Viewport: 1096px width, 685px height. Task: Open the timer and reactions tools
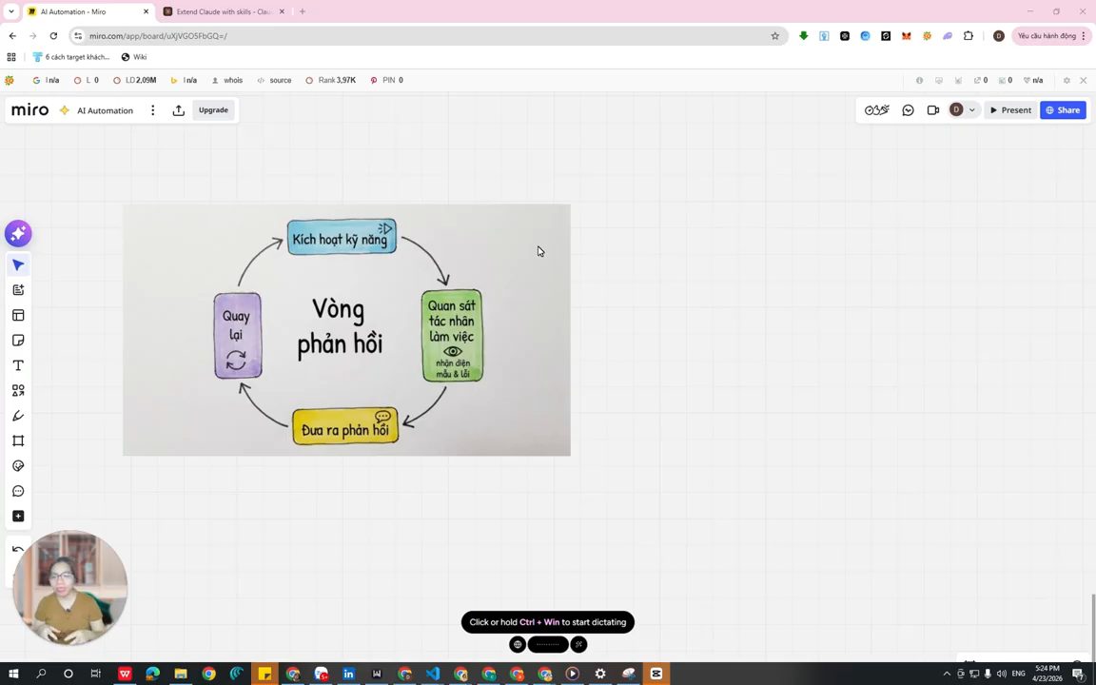tap(876, 109)
